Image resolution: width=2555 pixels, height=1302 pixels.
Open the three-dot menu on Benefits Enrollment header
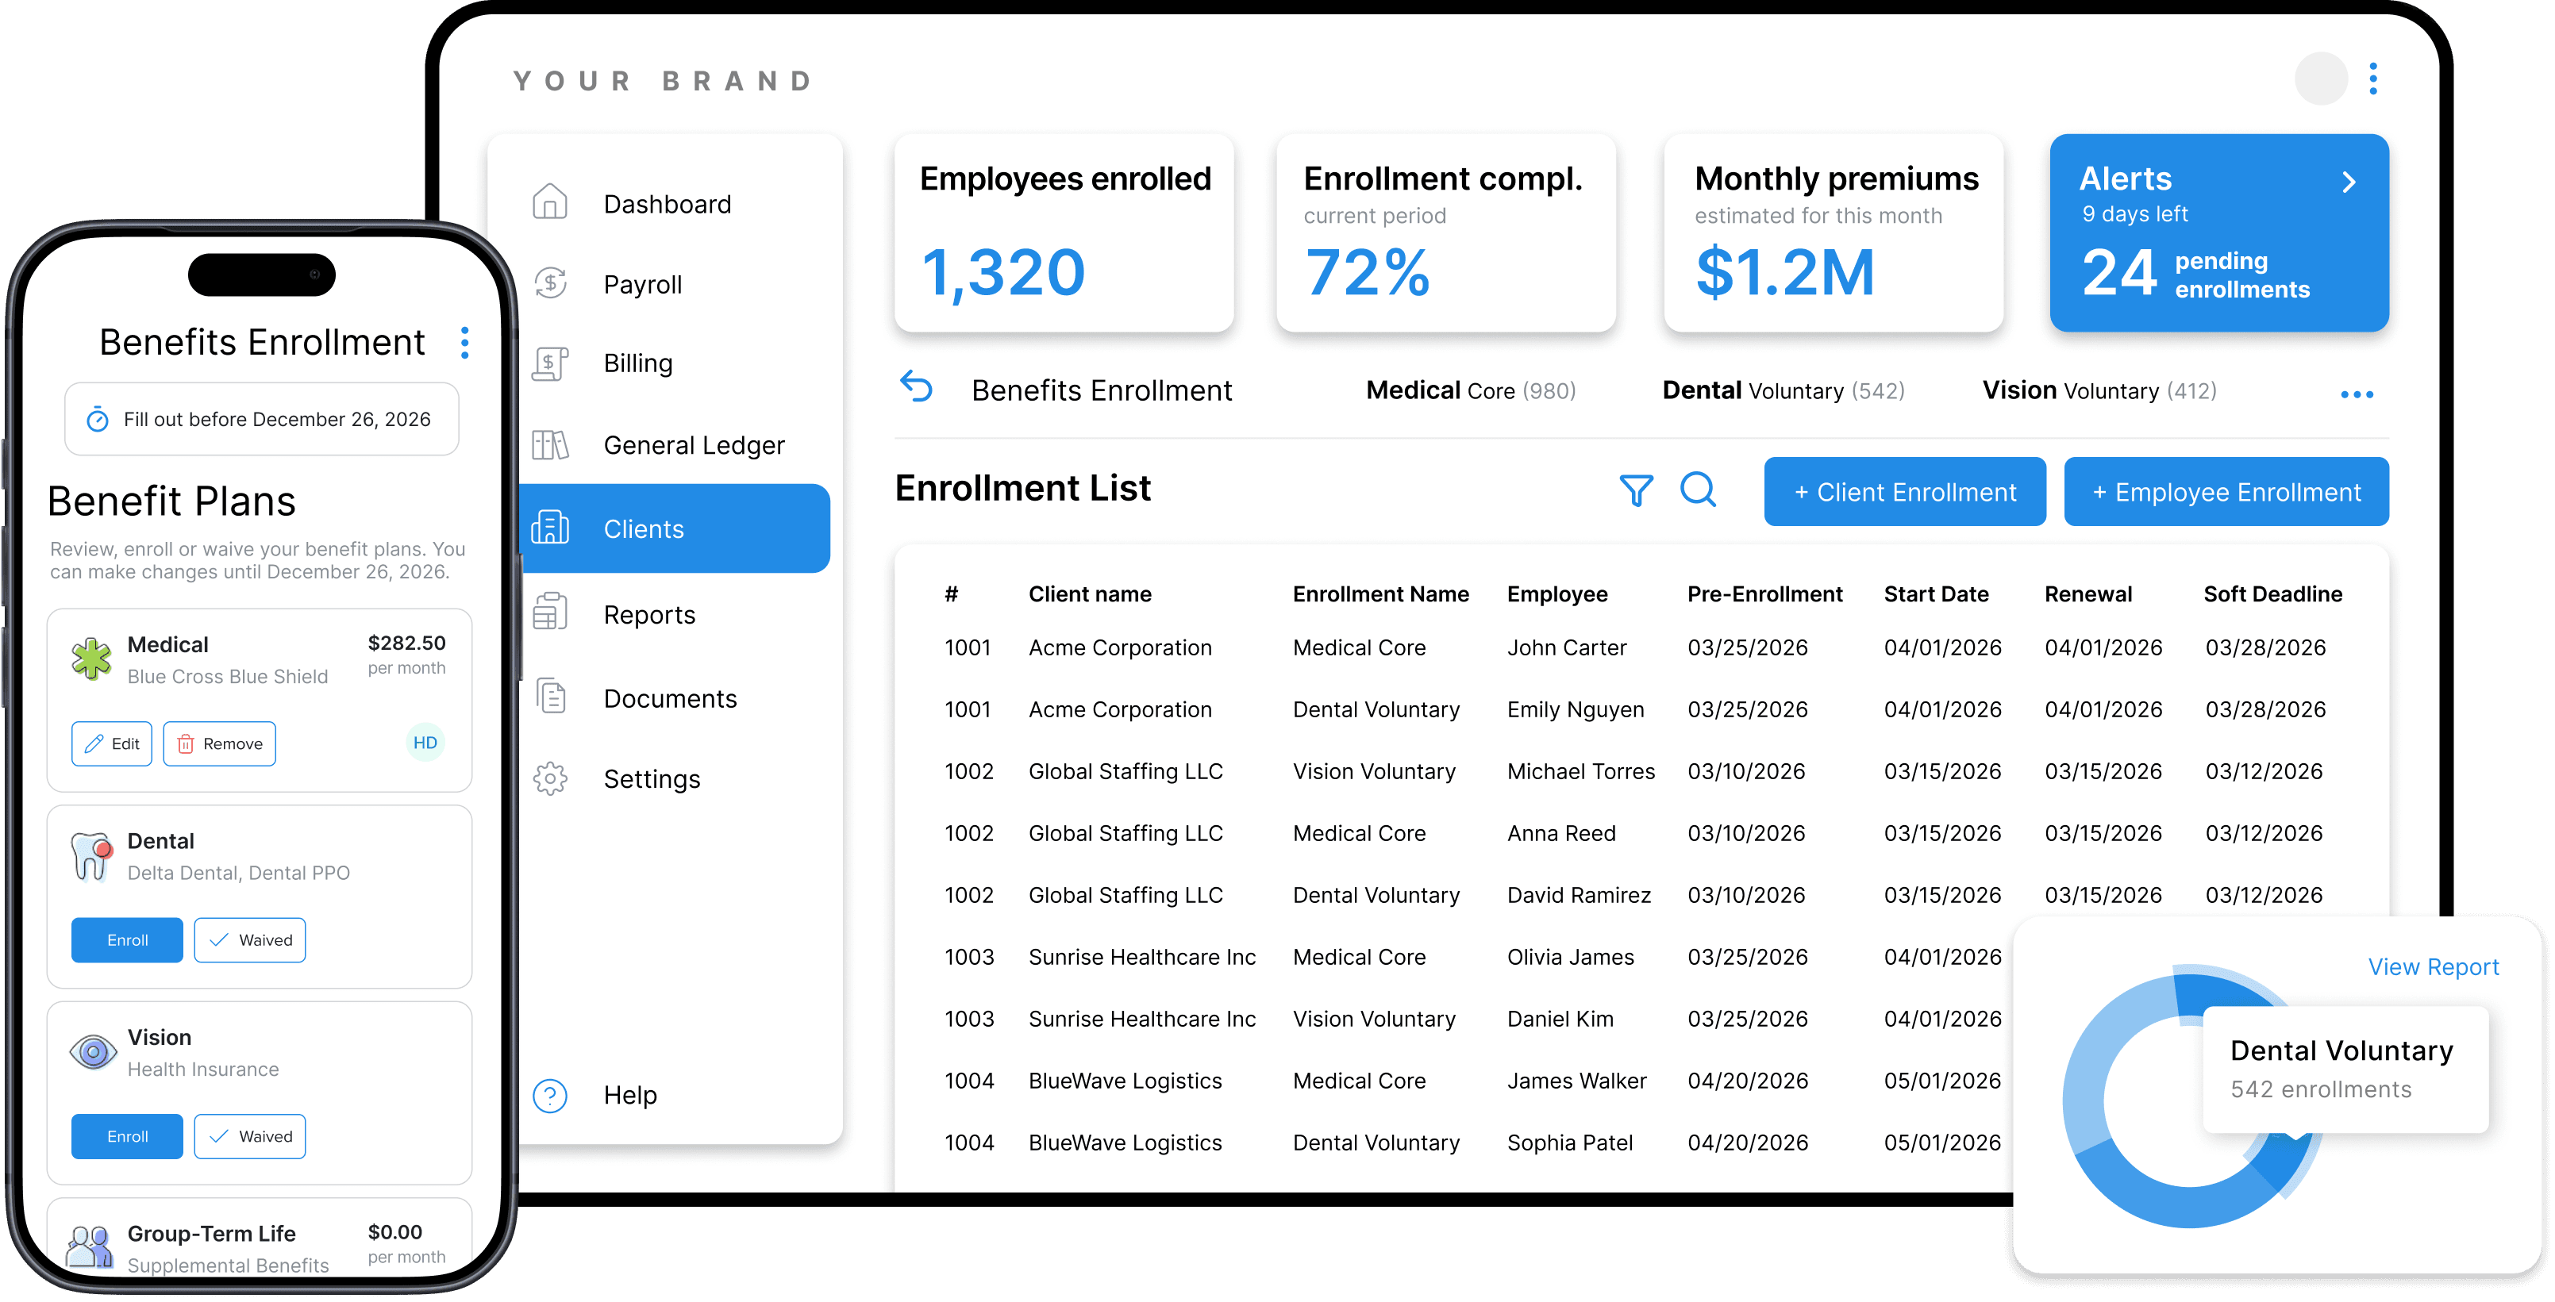tap(464, 342)
